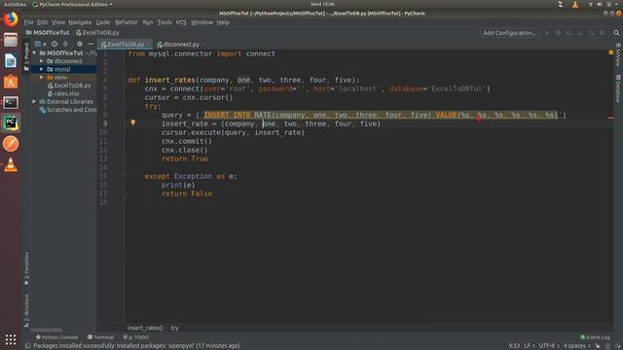Change UTF-8 encoding in status bar
The image size is (623, 350).
(549, 346)
